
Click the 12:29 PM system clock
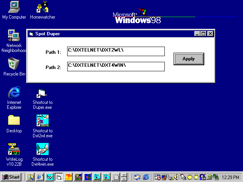[230, 177]
